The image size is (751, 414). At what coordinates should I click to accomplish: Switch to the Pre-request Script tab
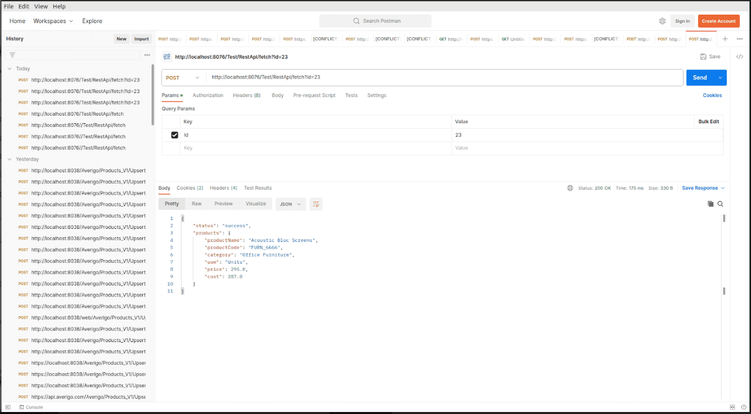[314, 95]
